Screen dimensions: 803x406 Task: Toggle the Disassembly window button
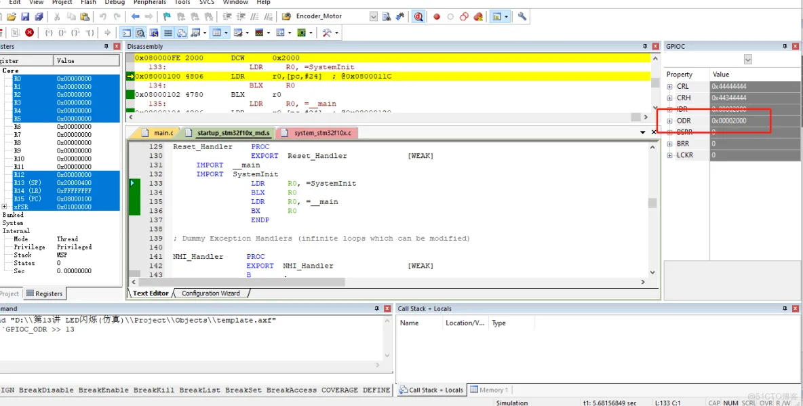click(x=140, y=33)
